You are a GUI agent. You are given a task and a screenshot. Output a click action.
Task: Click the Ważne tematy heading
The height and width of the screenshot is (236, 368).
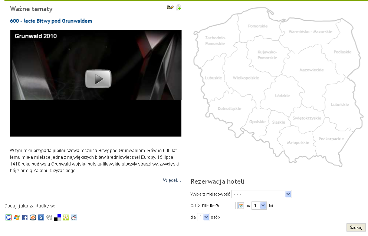click(31, 9)
